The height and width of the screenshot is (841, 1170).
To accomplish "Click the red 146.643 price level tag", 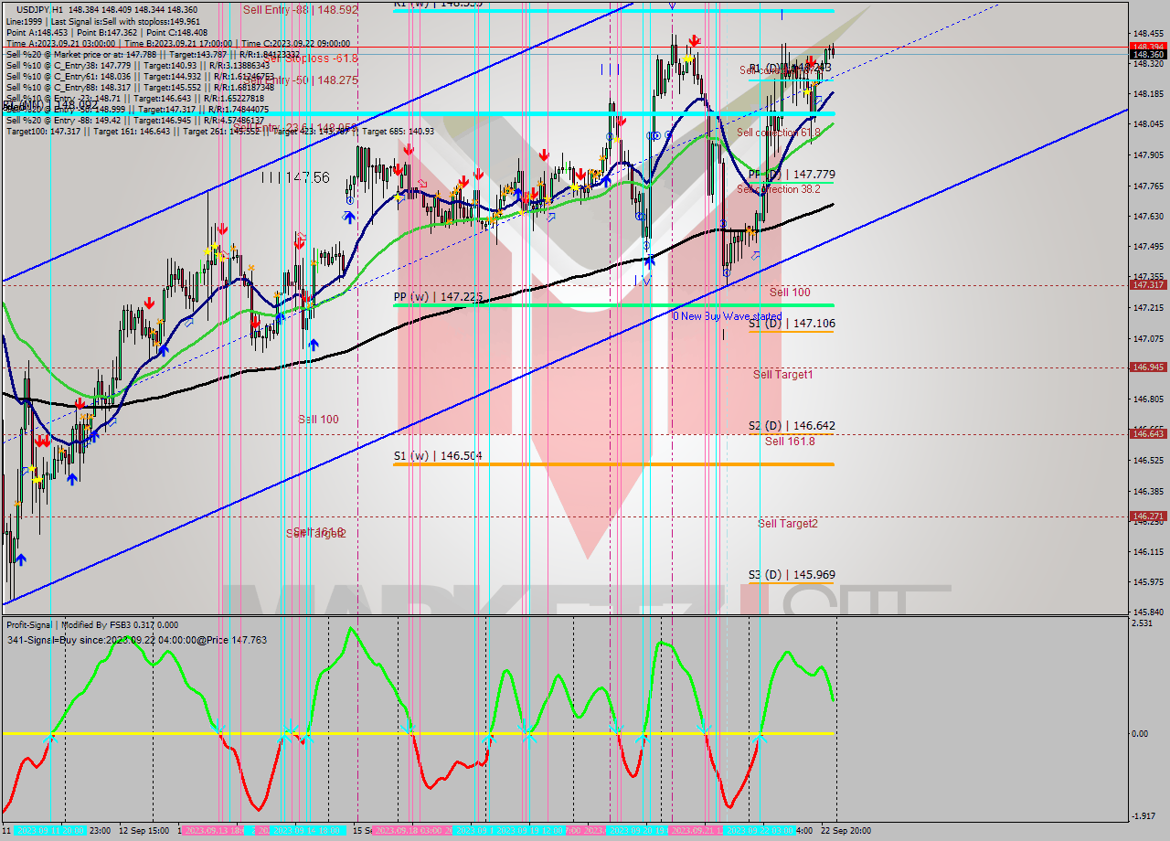I will [x=1148, y=433].
